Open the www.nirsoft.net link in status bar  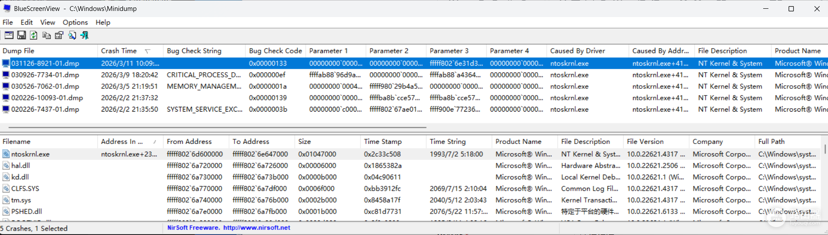257,228
